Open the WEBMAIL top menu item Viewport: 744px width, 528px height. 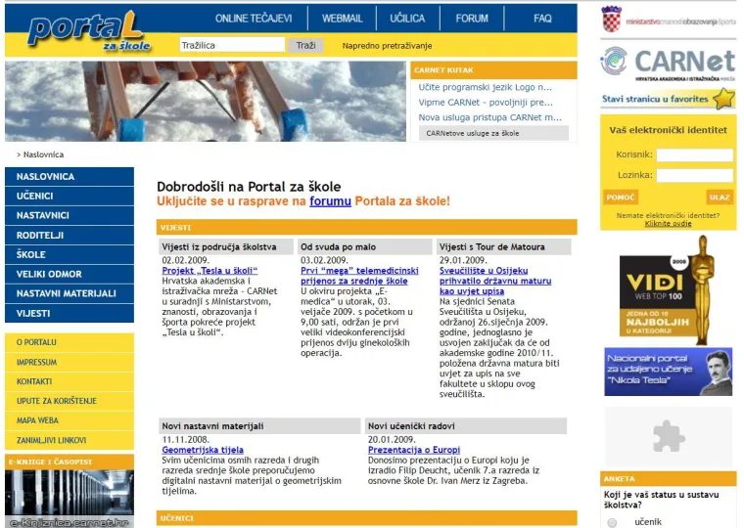click(342, 19)
